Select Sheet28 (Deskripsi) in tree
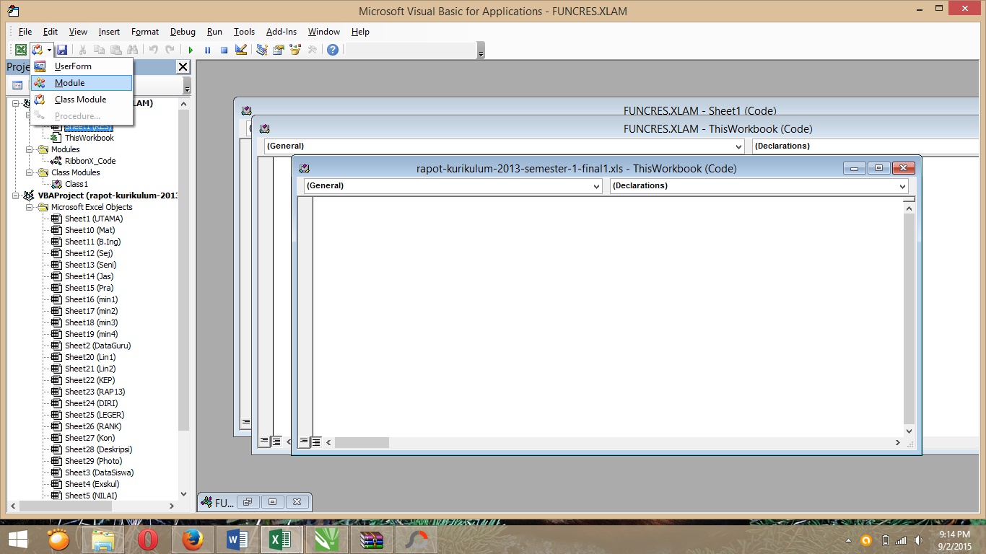The image size is (986, 554). [x=98, y=449]
